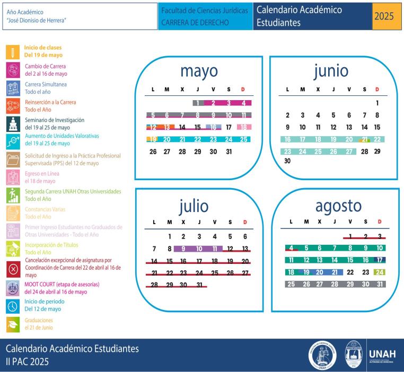Image resolution: width=404 pixels, height=372 pixels.
Task: Click the orange Reinserción a la Carrera icon
Action: tap(13, 106)
